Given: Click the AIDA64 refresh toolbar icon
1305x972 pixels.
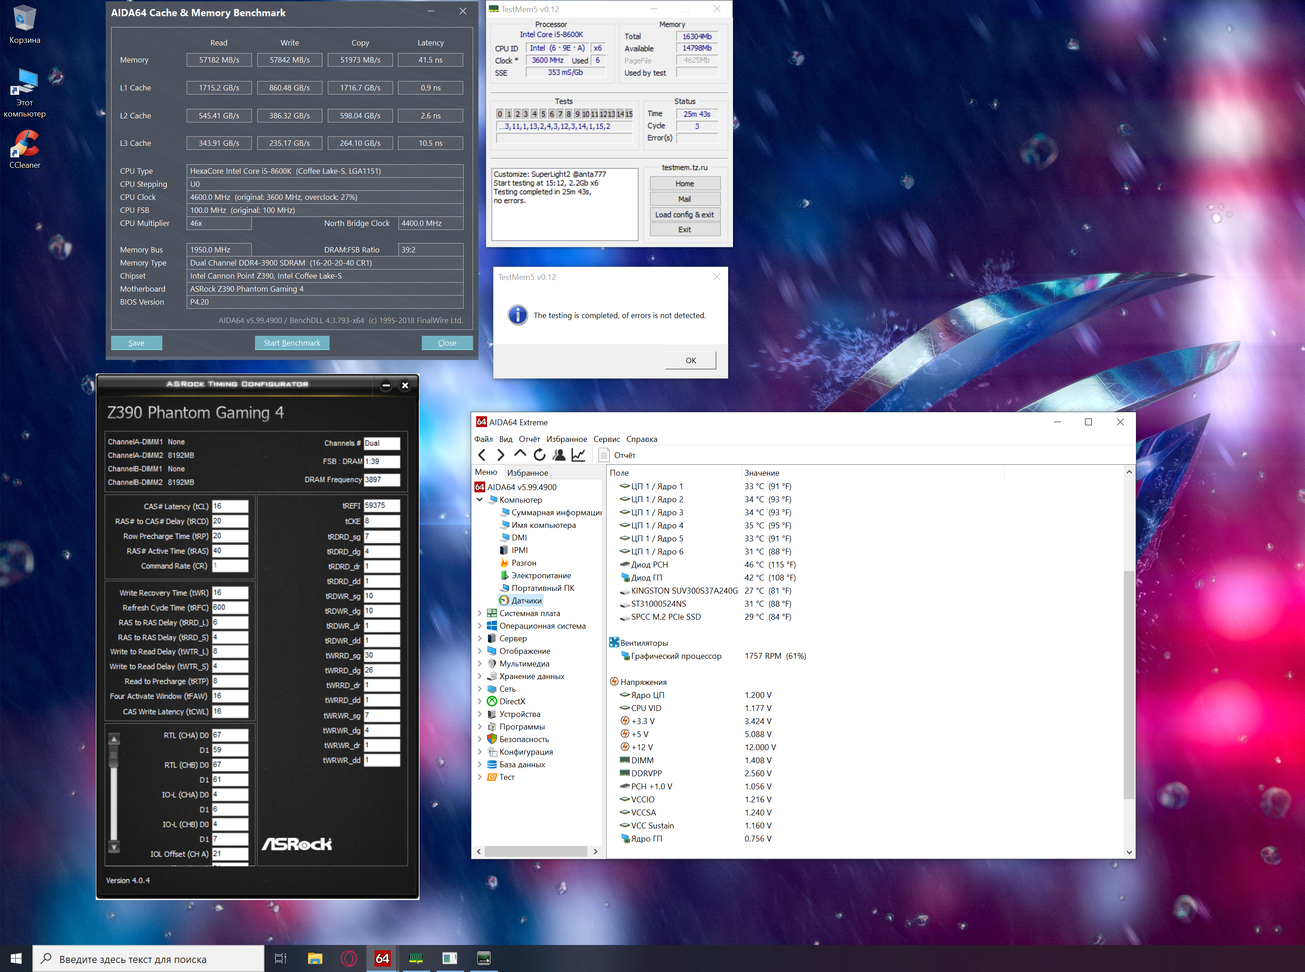Looking at the screenshot, I should (x=539, y=455).
